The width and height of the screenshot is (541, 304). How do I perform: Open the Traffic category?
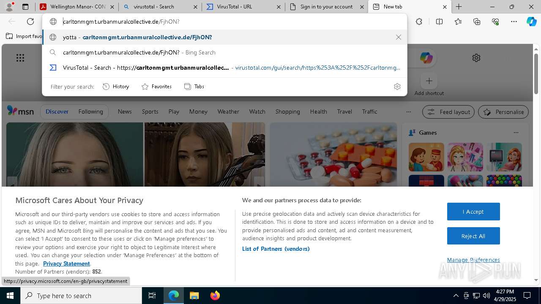click(369, 111)
